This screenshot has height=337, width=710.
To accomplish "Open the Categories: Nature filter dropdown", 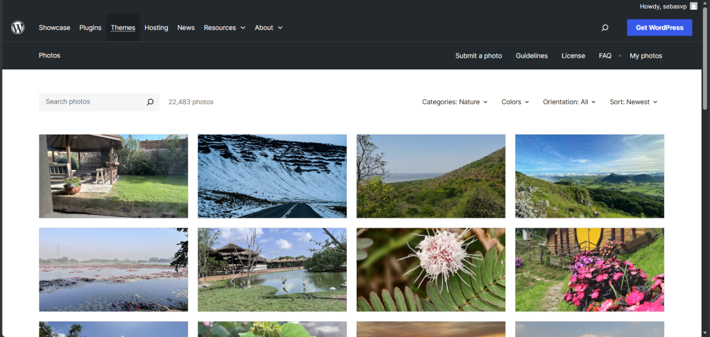I will pyautogui.click(x=455, y=102).
